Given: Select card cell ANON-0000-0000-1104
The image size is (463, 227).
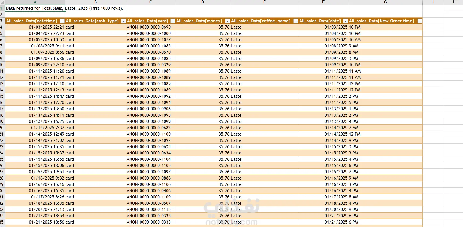Looking at the screenshot, I should [x=151, y=159].
